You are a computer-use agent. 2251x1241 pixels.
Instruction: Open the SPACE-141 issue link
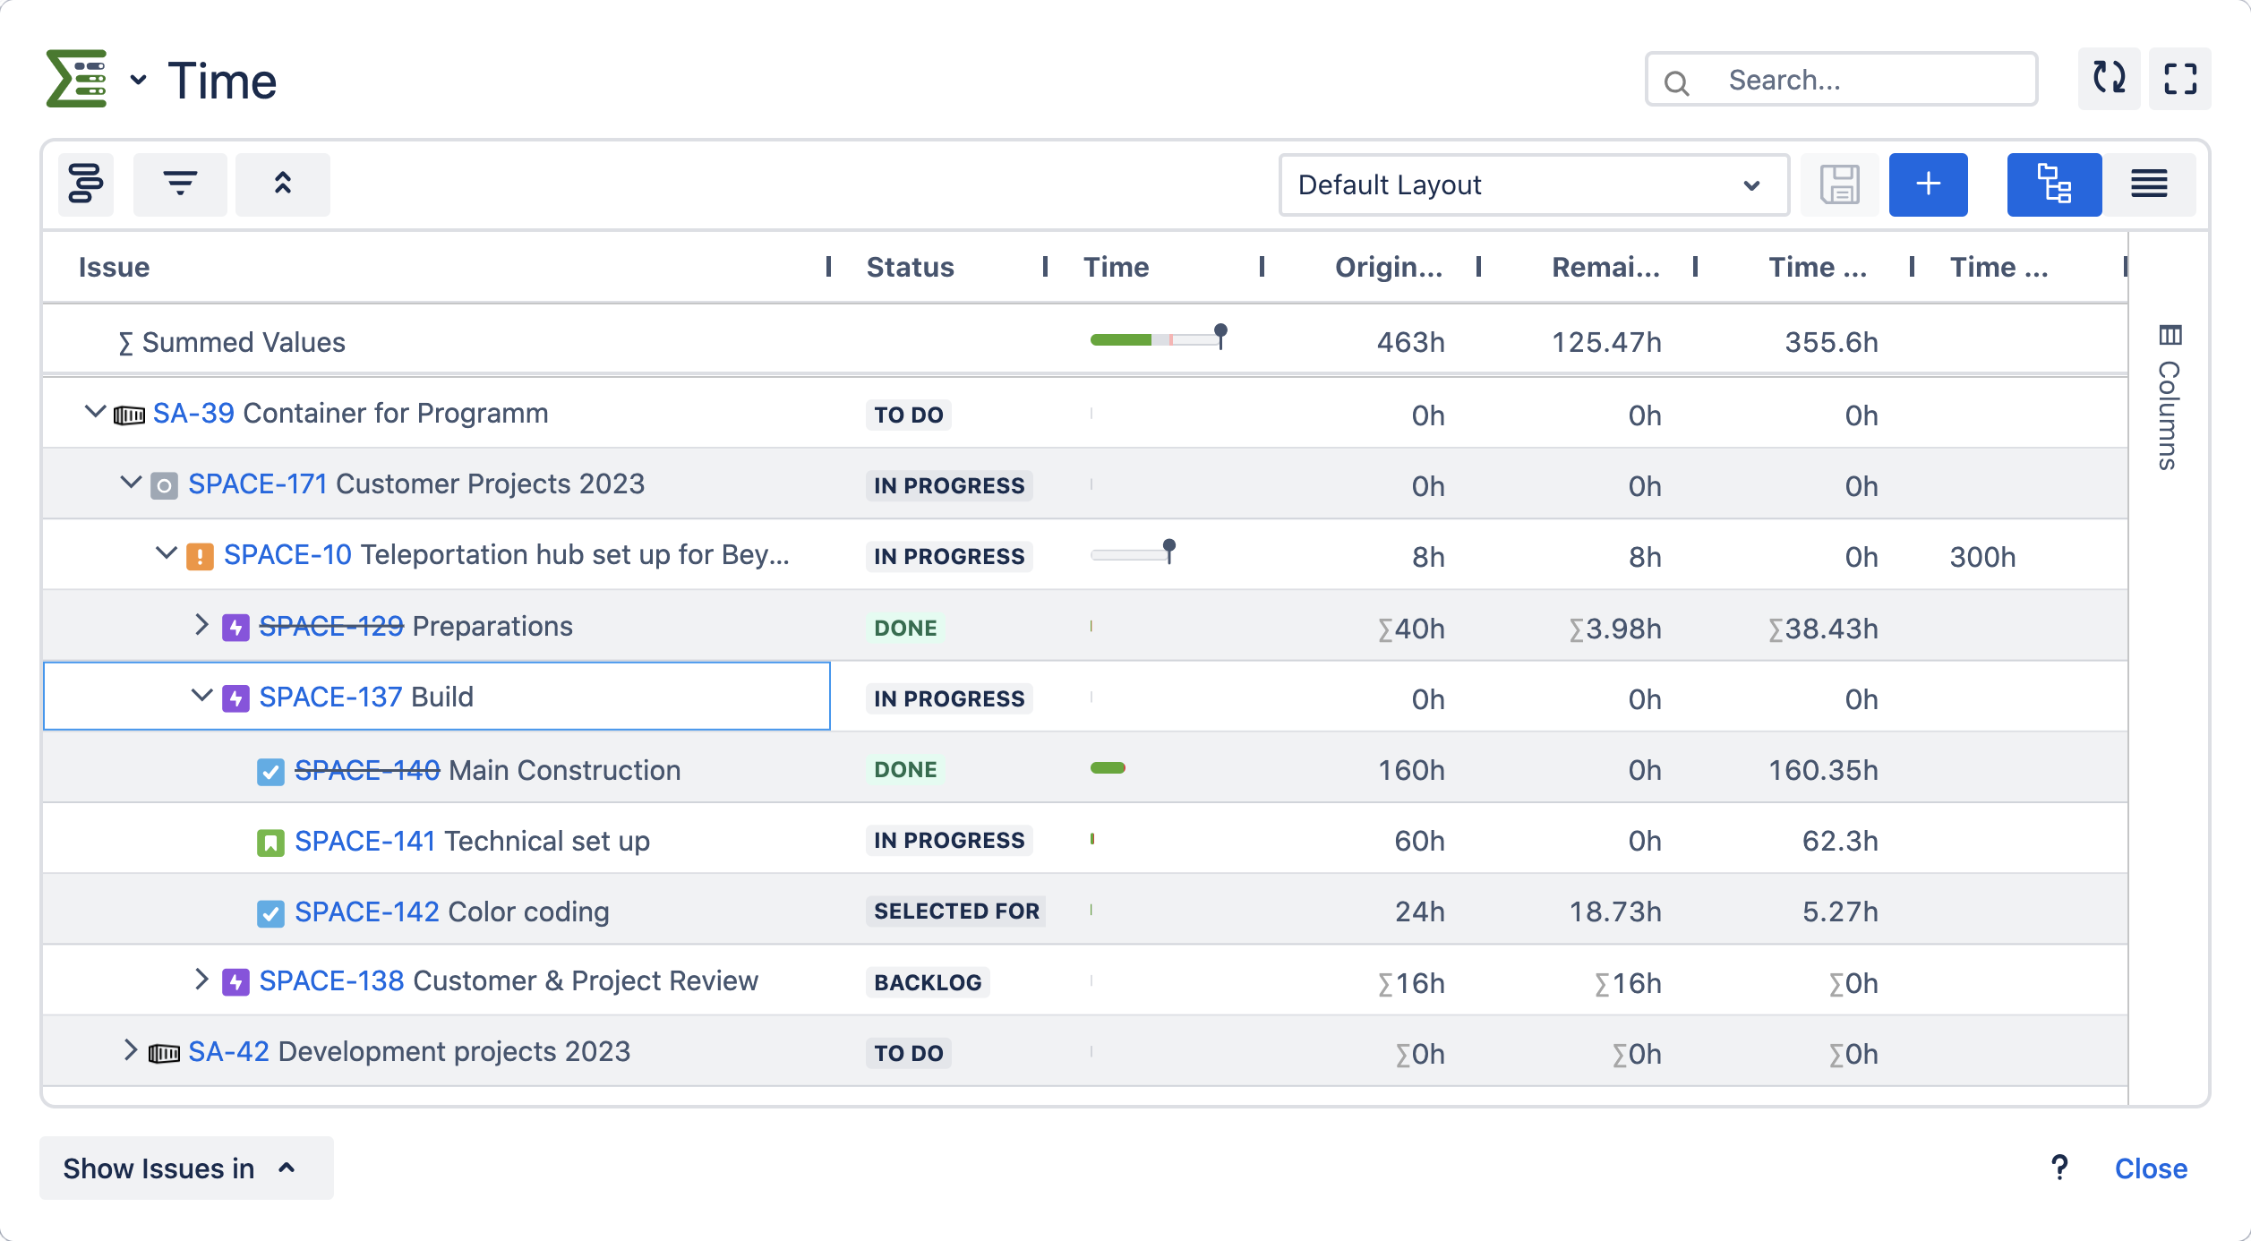[364, 841]
